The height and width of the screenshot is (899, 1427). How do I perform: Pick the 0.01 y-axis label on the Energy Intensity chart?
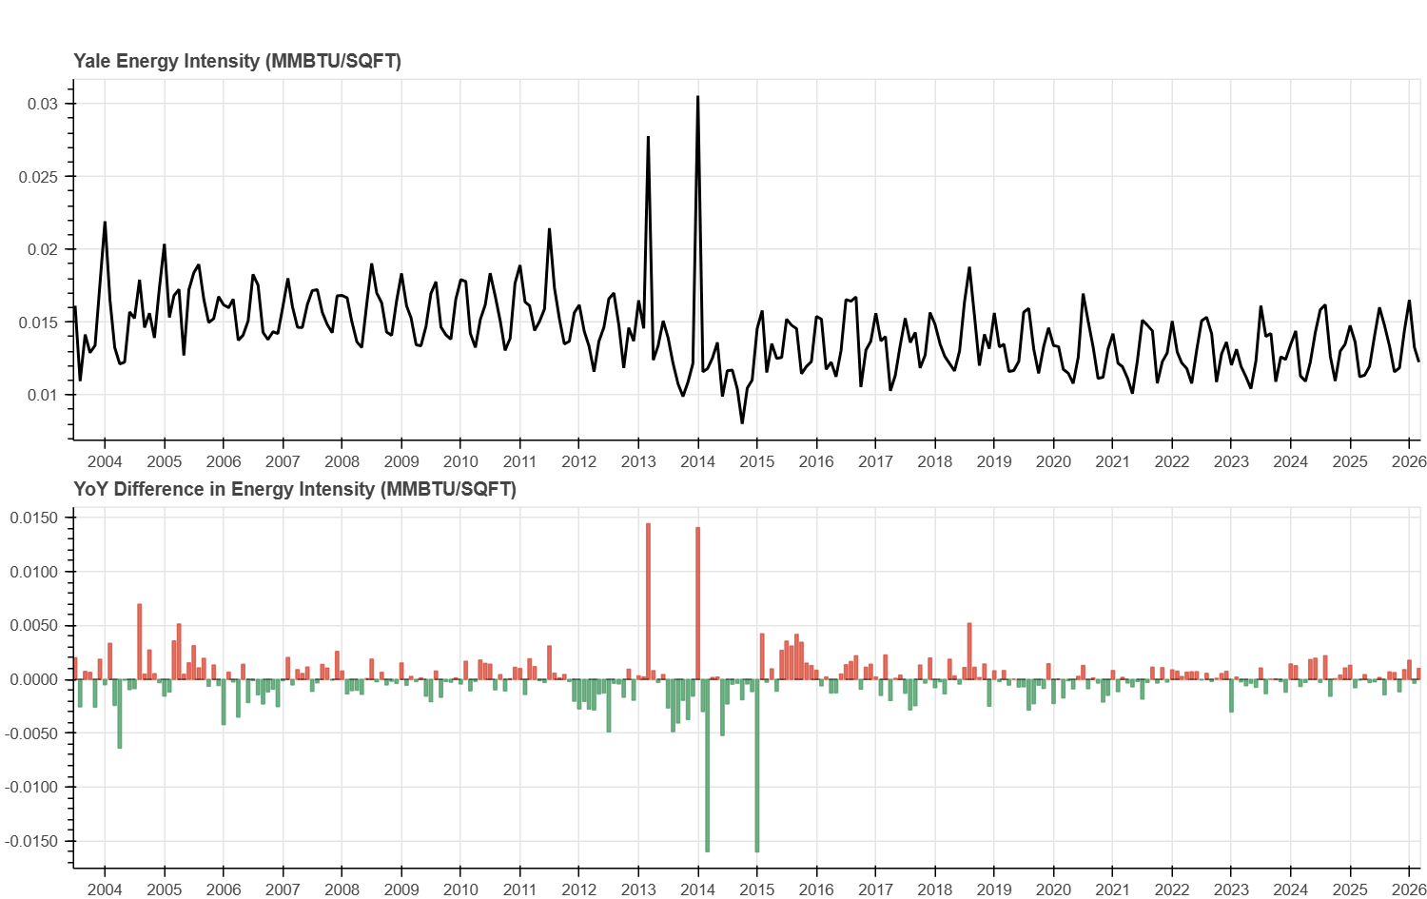tap(43, 395)
